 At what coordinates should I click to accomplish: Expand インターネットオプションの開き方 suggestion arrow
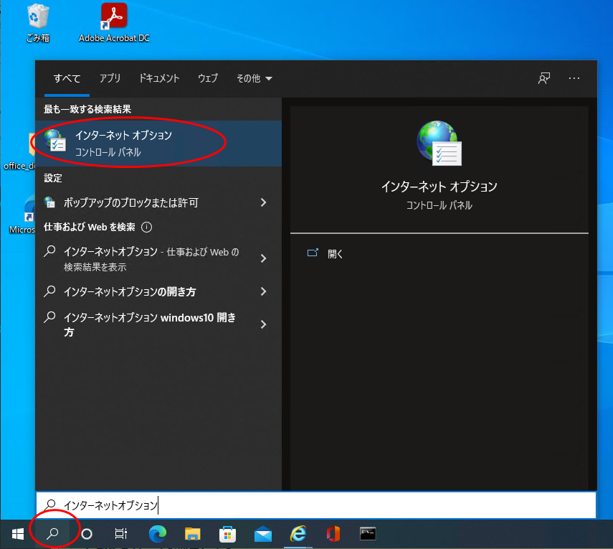click(x=263, y=291)
